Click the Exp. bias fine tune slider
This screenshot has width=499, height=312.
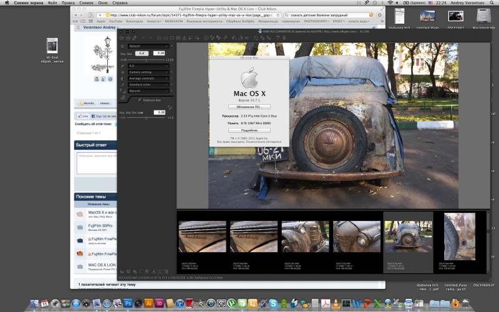pos(147,118)
